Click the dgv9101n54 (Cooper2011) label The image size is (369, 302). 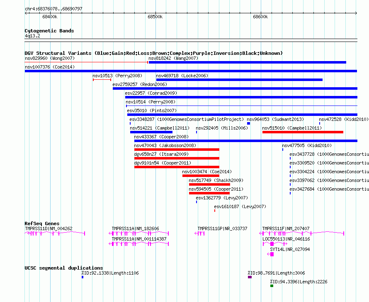pyautogui.click(x=163, y=163)
